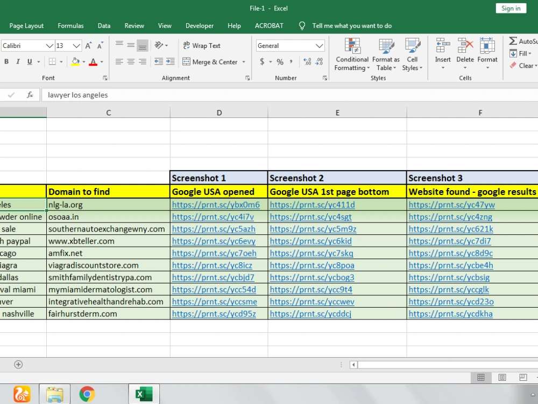Viewport: 538px width, 404px height.
Task: Open link https://prnt.sc/ycdkha
Action: tap(450, 314)
